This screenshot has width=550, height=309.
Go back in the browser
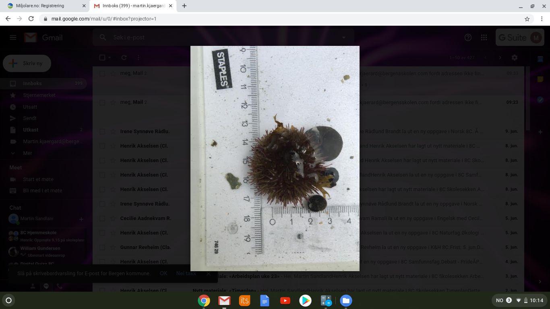click(8, 19)
